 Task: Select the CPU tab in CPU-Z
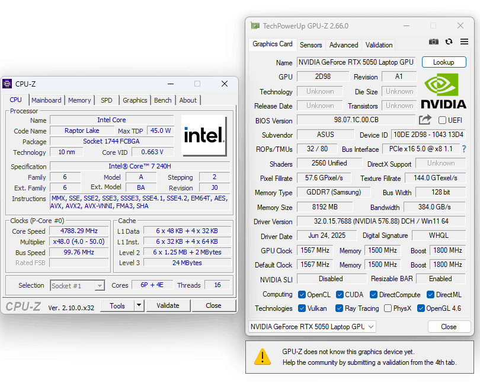15,100
